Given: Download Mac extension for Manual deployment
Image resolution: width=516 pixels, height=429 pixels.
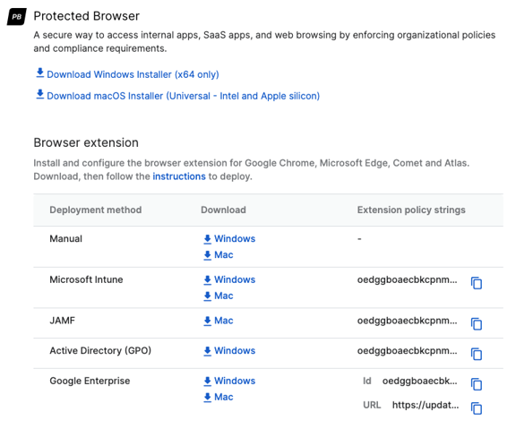Looking at the screenshot, I should (x=219, y=254).
